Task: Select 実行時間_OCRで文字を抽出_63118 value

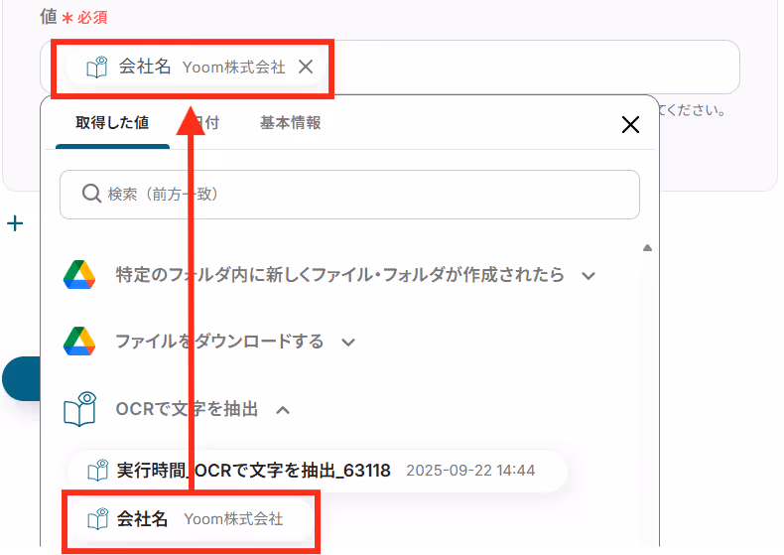Action: (x=318, y=470)
